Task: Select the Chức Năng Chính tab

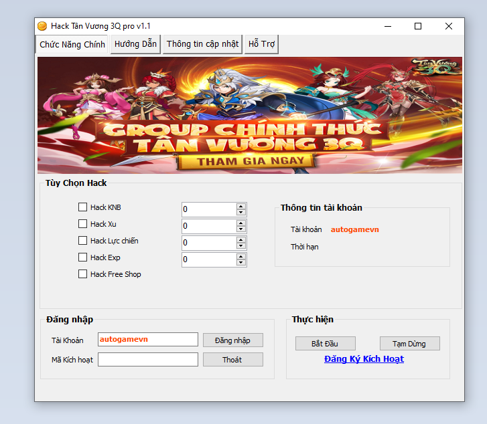Action: (72, 45)
